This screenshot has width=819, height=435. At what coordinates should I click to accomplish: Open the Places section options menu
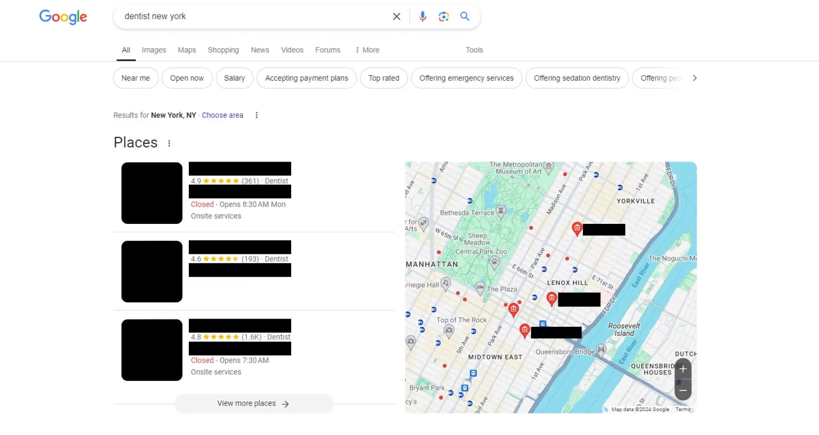point(169,143)
